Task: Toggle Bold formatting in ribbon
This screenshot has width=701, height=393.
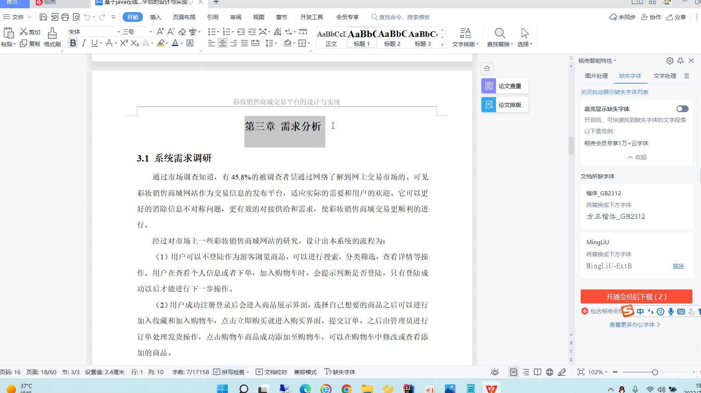Action: coord(73,43)
